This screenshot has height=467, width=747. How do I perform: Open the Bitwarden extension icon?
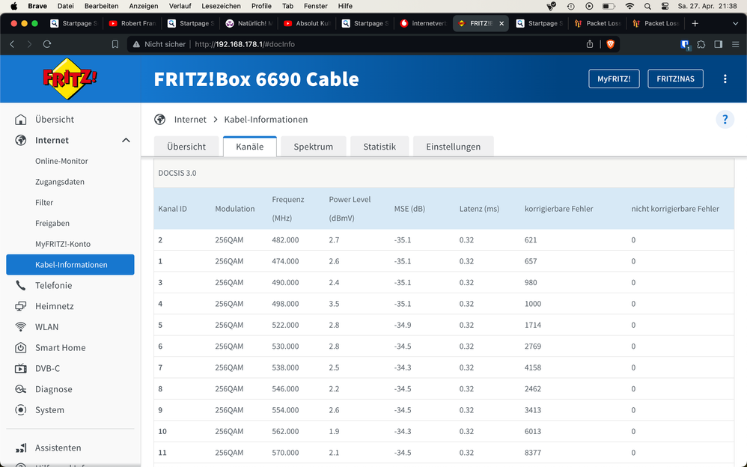(685, 45)
